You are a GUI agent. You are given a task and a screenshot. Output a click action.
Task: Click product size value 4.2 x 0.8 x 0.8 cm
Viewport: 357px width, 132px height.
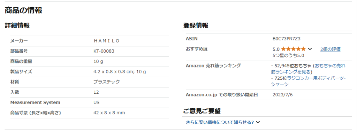(x=113, y=72)
